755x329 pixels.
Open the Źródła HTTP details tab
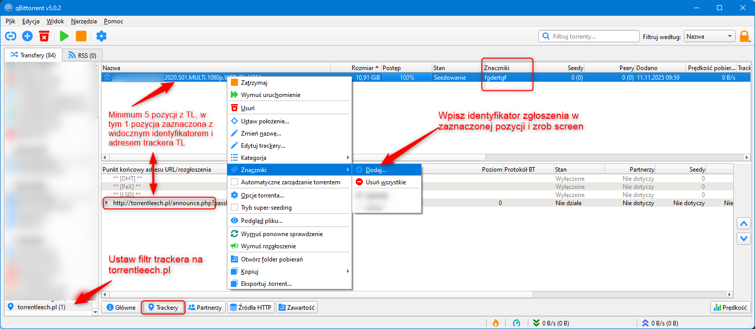[251, 307]
